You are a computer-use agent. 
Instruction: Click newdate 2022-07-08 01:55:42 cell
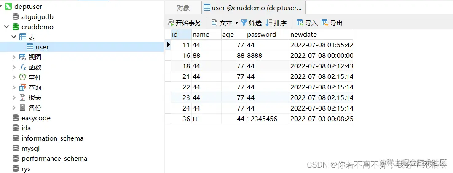[x=321, y=45]
